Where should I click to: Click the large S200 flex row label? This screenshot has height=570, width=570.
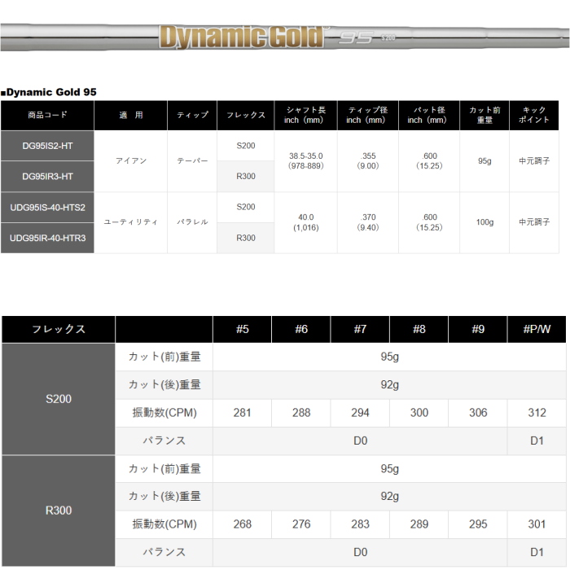tap(59, 399)
